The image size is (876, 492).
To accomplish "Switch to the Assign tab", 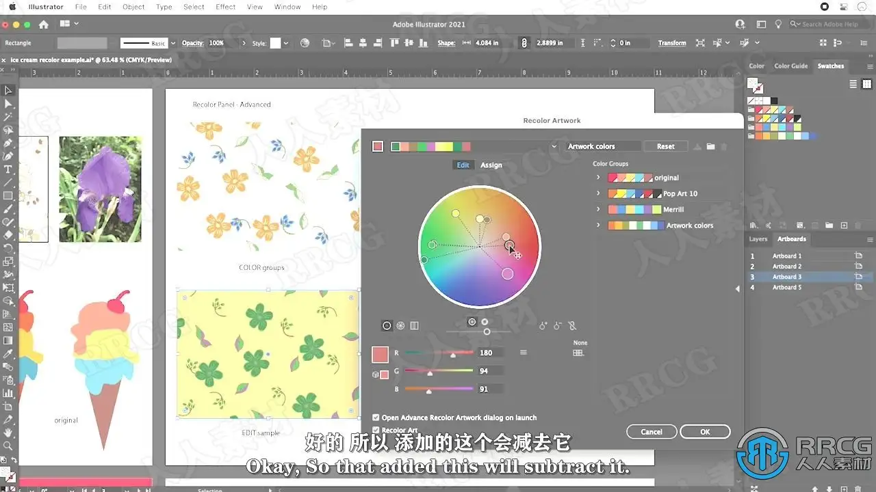I will 491,165.
